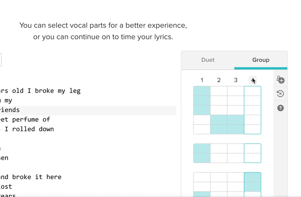Click the part 4 column header

(x=253, y=80)
